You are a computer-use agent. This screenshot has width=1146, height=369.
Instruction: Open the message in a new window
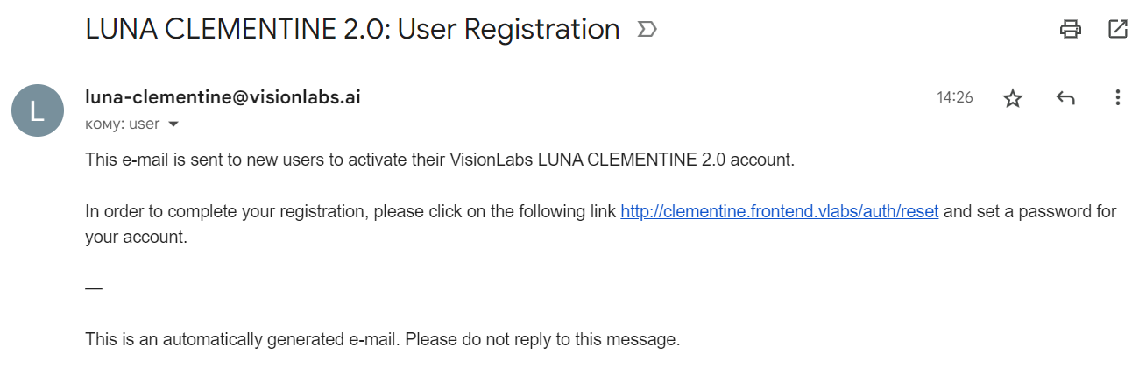pyautogui.click(x=1118, y=29)
